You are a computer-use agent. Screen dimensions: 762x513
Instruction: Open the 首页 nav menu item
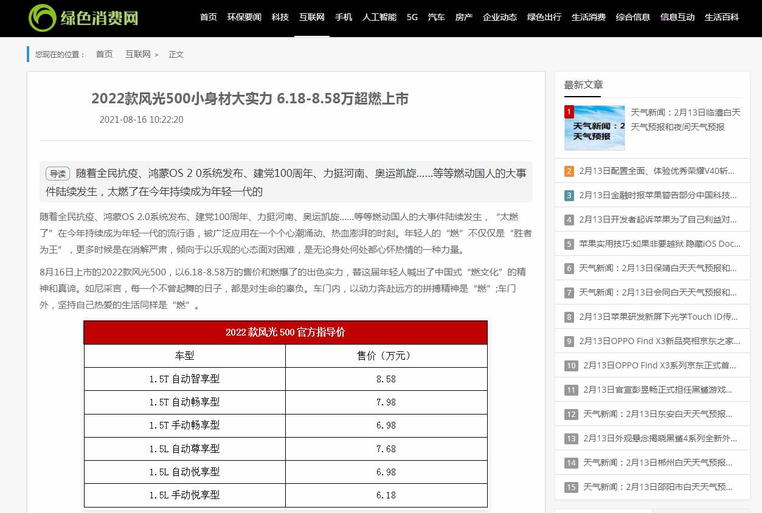click(x=209, y=17)
